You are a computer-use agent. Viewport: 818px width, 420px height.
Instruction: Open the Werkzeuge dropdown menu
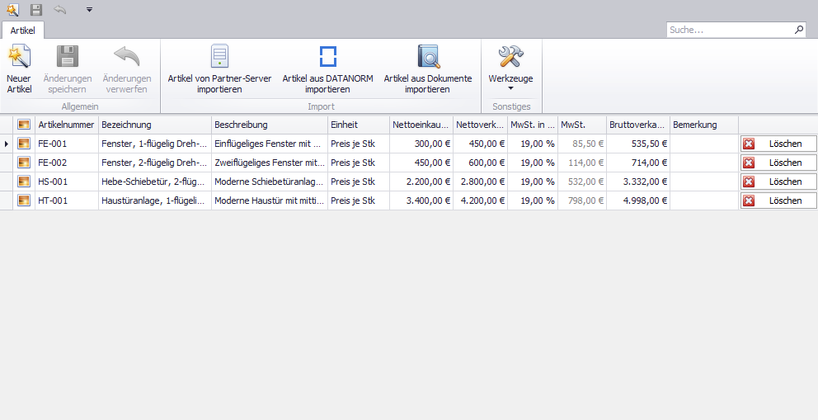click(510, 69)
